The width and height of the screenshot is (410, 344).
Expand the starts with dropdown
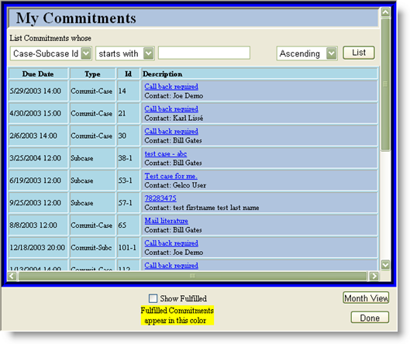149,53
